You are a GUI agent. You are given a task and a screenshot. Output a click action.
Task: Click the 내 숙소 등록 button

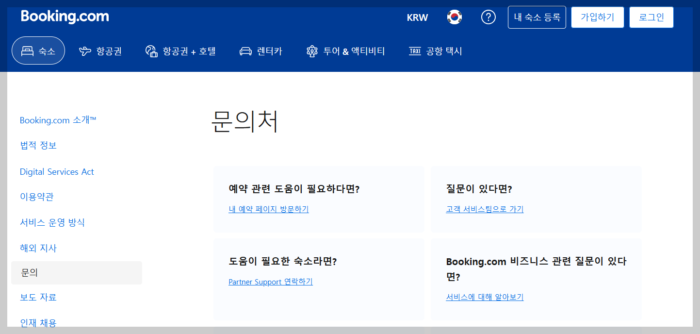pyautogui.click(x=537, y=17)
